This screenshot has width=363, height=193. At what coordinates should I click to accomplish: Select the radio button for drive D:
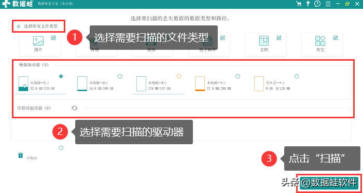pos(120,76)
